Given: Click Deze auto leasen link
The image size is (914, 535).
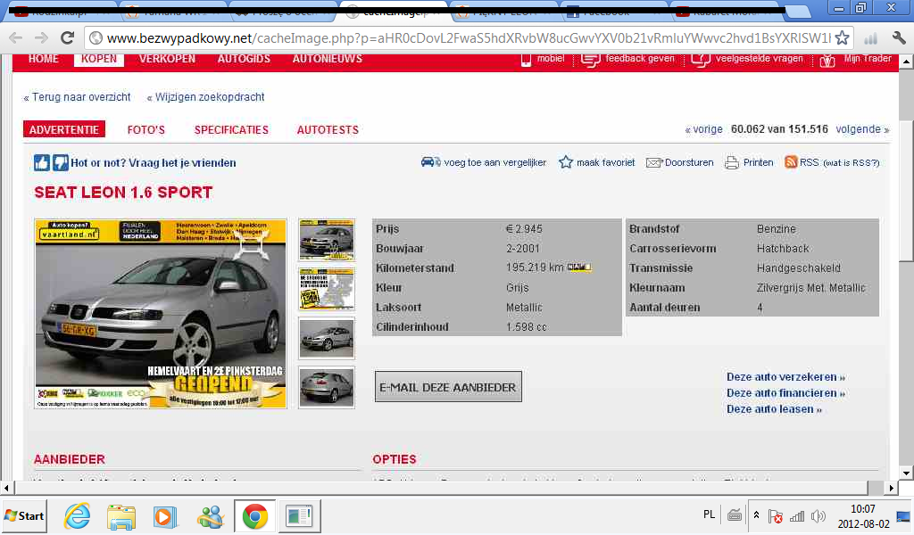Looking at the screenshot, I should coord(774,409).
